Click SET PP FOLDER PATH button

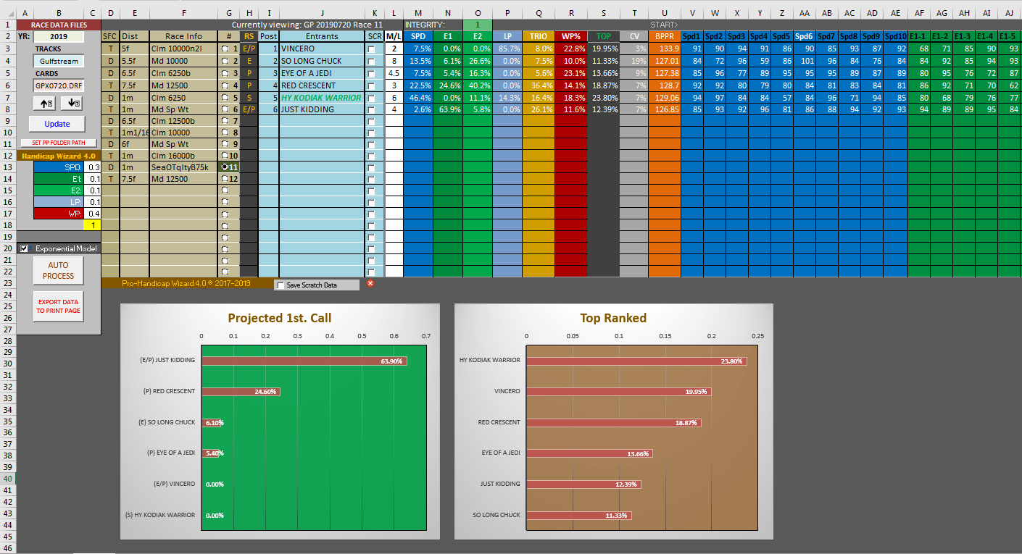58,143
